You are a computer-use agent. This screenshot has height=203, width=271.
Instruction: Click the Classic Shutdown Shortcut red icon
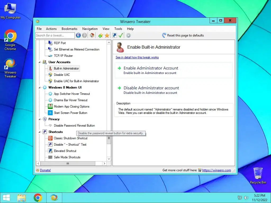tap(50, 138)
